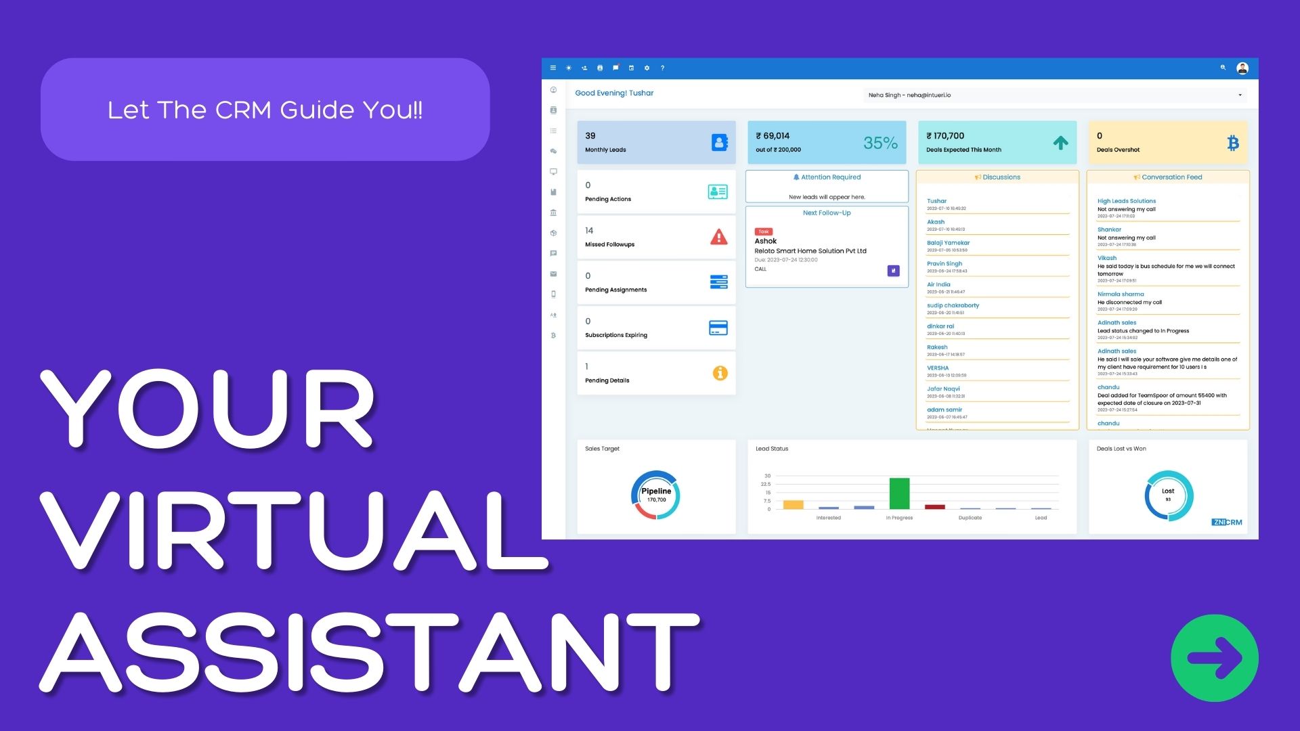Click the Pipeline donut chart in Sales Target

point(655,495)
